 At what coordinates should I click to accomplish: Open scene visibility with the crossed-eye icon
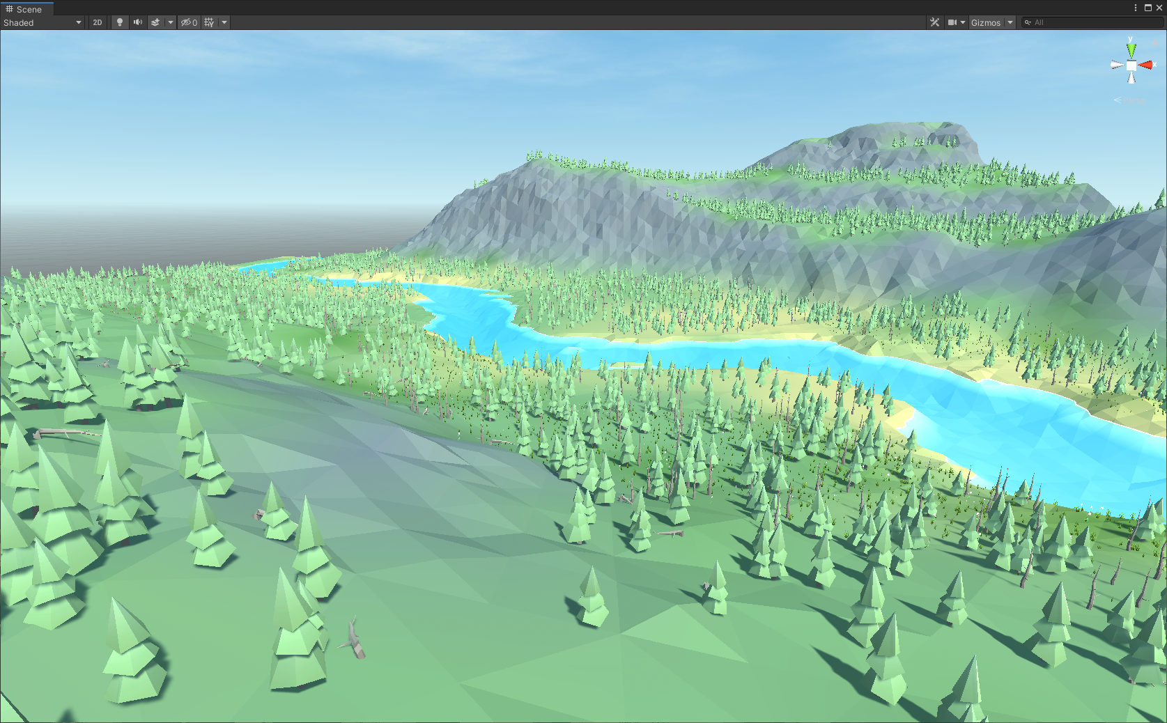pyautogui.click(x=187, y=22)
